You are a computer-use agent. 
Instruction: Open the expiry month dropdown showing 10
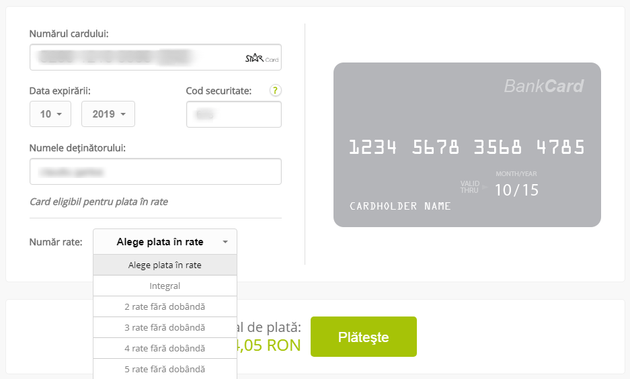coord(50,114)
